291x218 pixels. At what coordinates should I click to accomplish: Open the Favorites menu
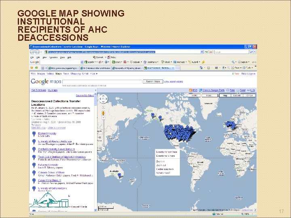click(x=53, y=57)
